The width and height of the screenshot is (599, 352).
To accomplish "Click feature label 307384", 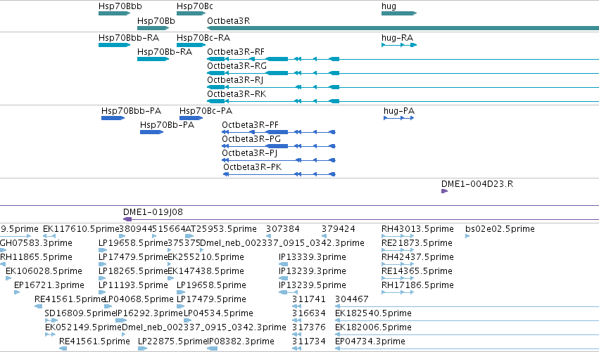I will [x=283, y=229].
